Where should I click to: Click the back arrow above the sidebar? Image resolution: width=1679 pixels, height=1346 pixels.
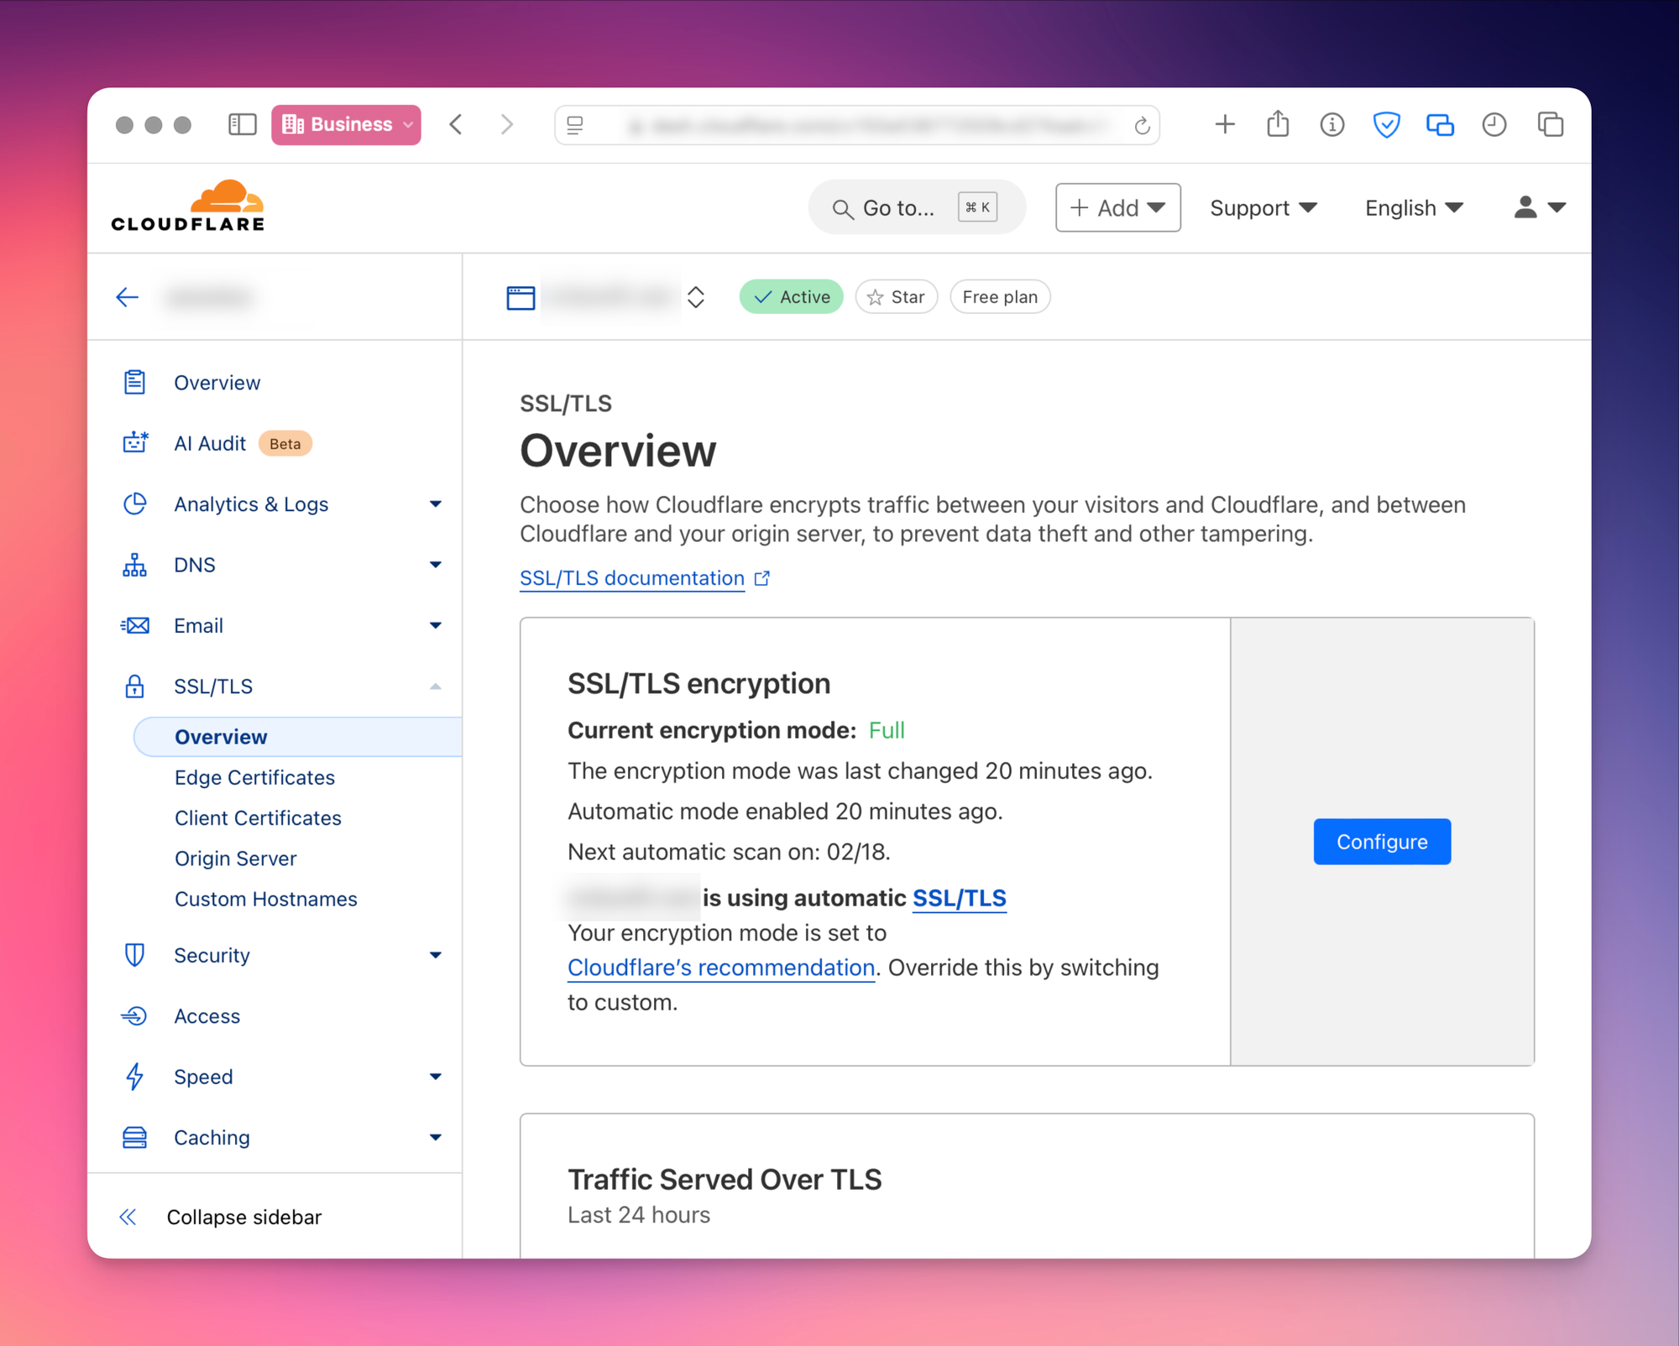(128, 297)
